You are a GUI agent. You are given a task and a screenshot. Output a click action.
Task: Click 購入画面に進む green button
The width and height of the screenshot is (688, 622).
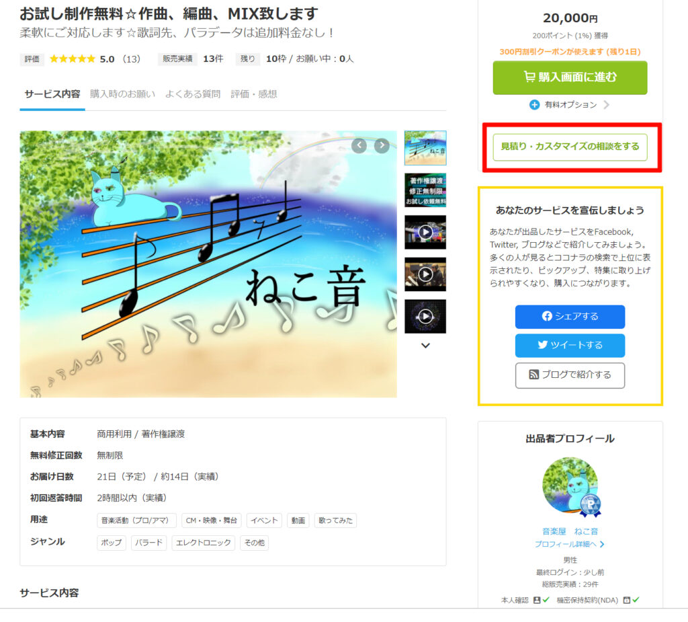570,77
